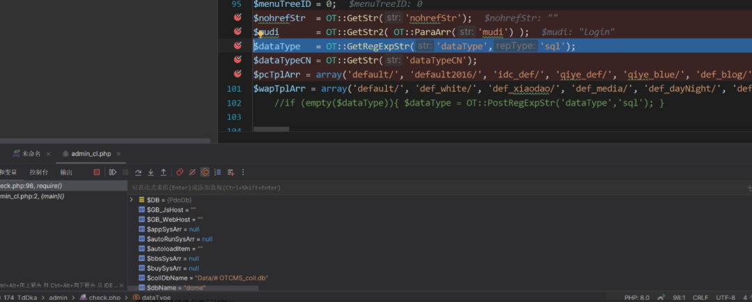
Task: Select the $GB_WebHost variable row
Action: click(x=171, y=220)
